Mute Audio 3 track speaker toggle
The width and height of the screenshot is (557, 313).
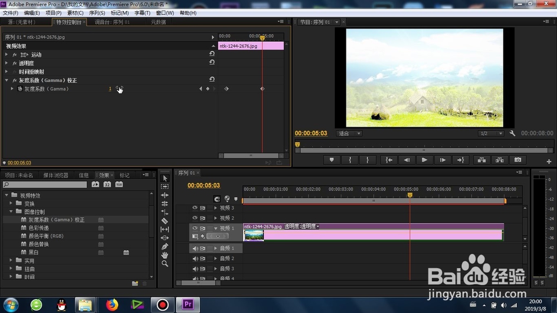(195, 268)
